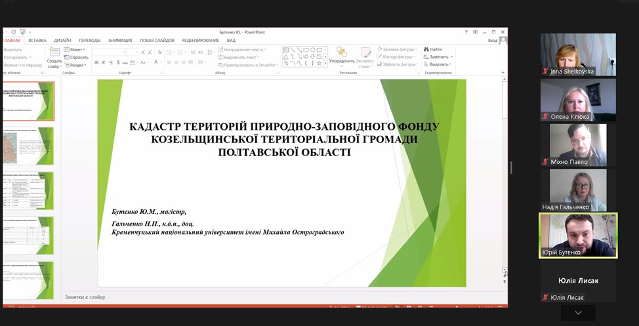The height and width of the screenshot is (326, 639).
Task: Toggle text Shadow (S) formatting
Action: (118, 62)
